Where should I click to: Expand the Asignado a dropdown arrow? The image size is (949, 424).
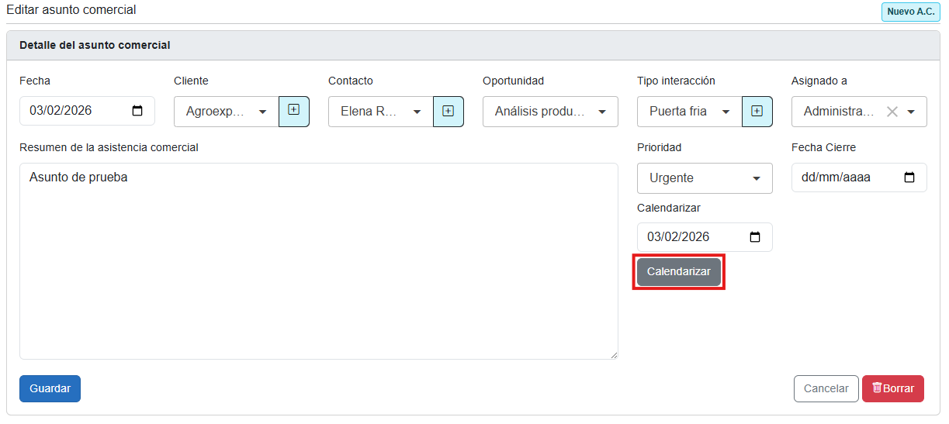[911, 112]
